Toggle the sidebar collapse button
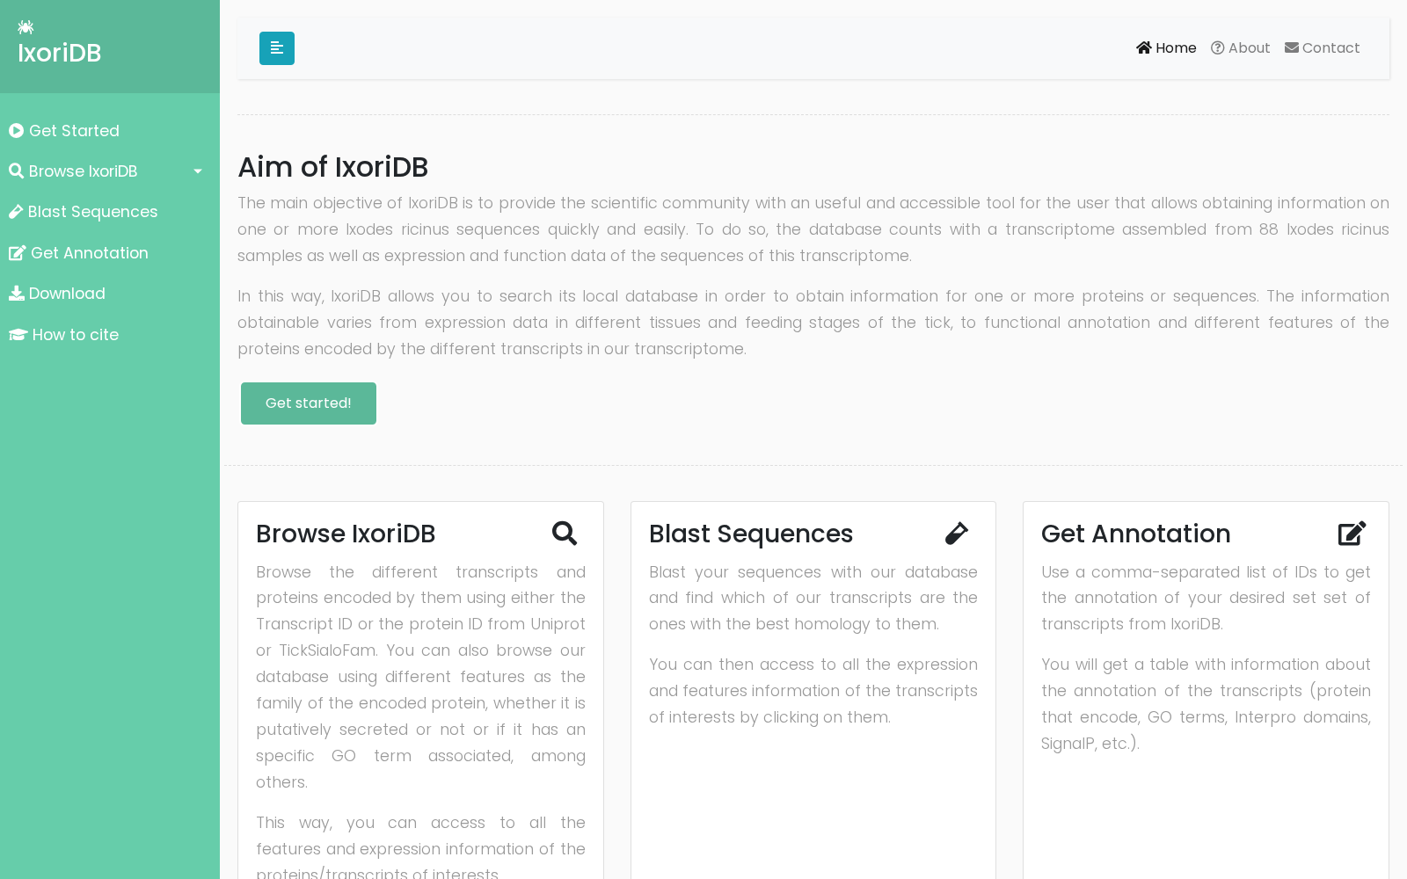 tap(277, 48)
